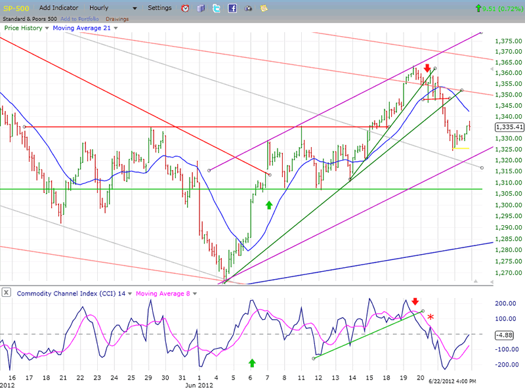Click the 1,335.41 current price label

(x=509, y=127)
